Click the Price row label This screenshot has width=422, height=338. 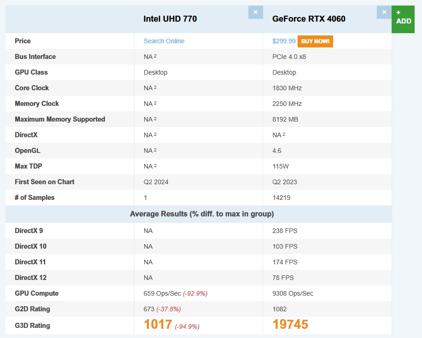[23, 41]
